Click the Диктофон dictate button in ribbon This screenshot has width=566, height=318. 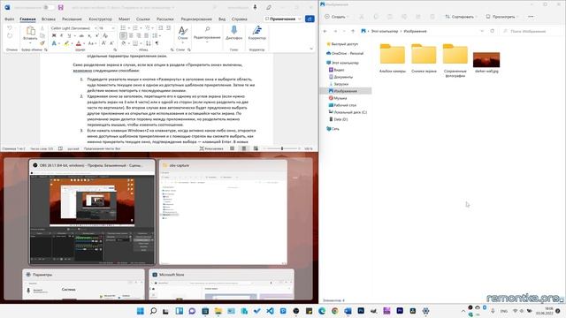point(233,33)
